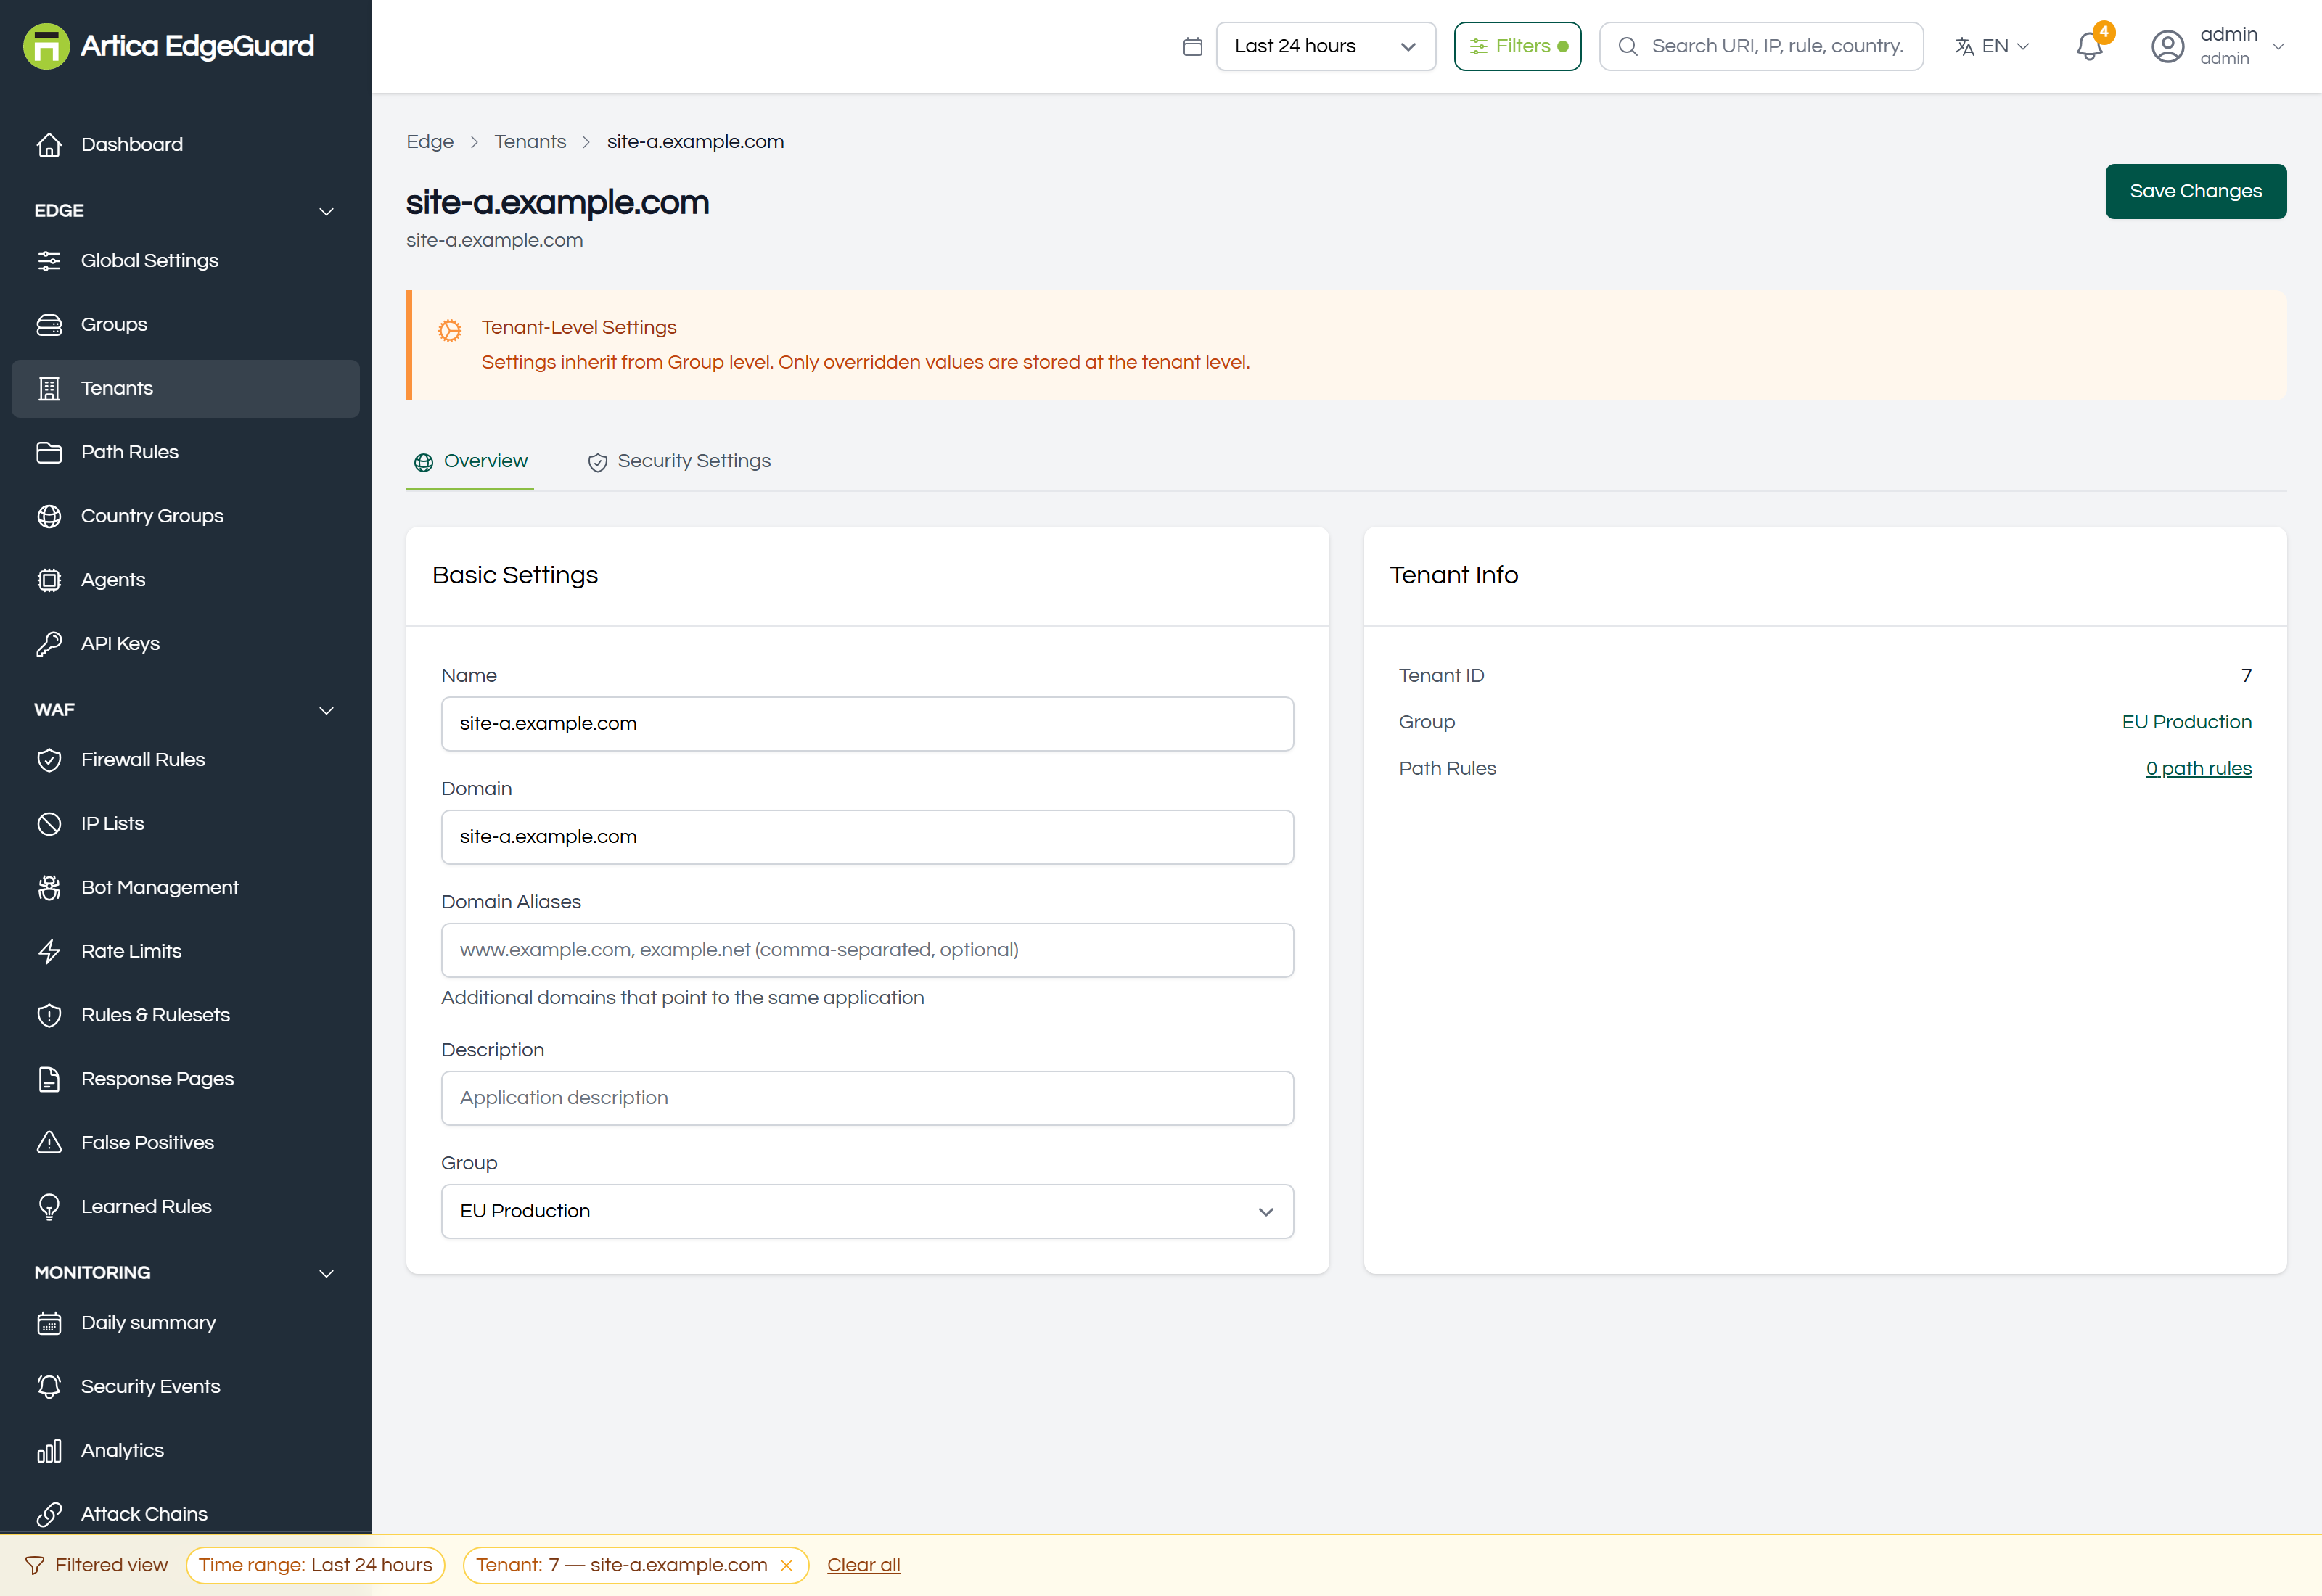Select the Overview tab
This screenshot has width=2322, height=1596.
(x=470, y=462)
